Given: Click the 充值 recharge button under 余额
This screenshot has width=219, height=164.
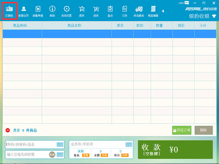Looking at the screenshot, I should 104,155.
